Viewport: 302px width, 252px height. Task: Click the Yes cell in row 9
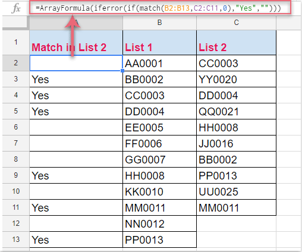(76, 175)
